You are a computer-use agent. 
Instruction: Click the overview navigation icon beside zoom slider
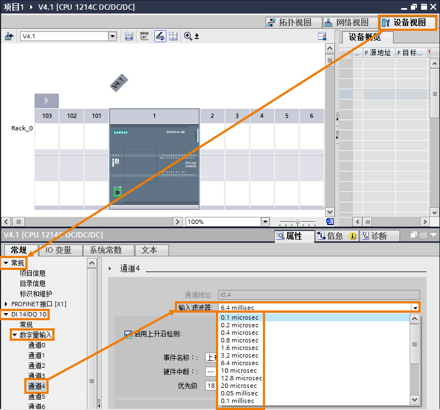(330, 222)
